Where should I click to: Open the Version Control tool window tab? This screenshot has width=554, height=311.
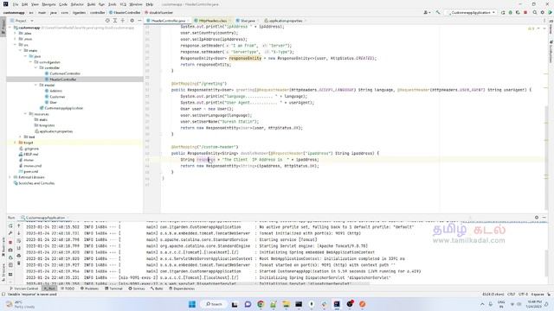click(23, 289)
